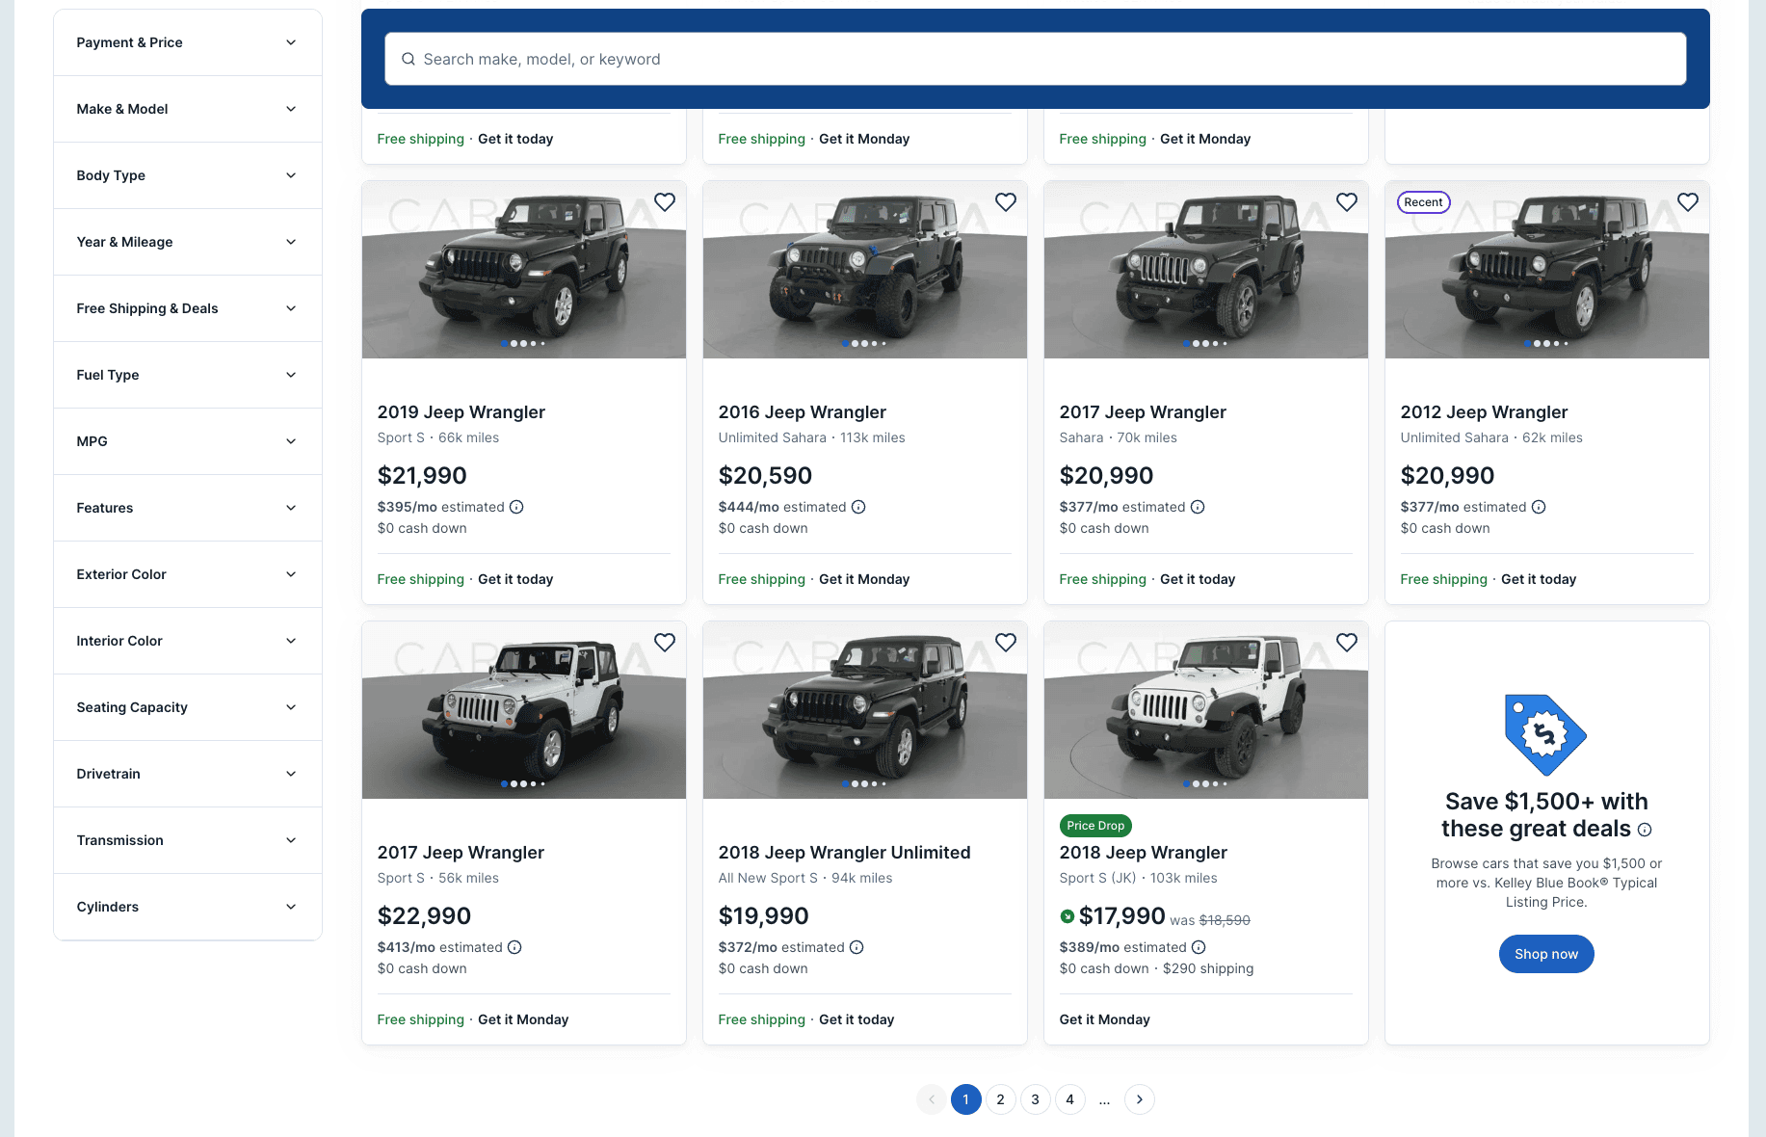Open 2018 Jeep Wrangler Unlimited listing title
Viewport: 1766px width, 1137px height.
tap(845, 853)
